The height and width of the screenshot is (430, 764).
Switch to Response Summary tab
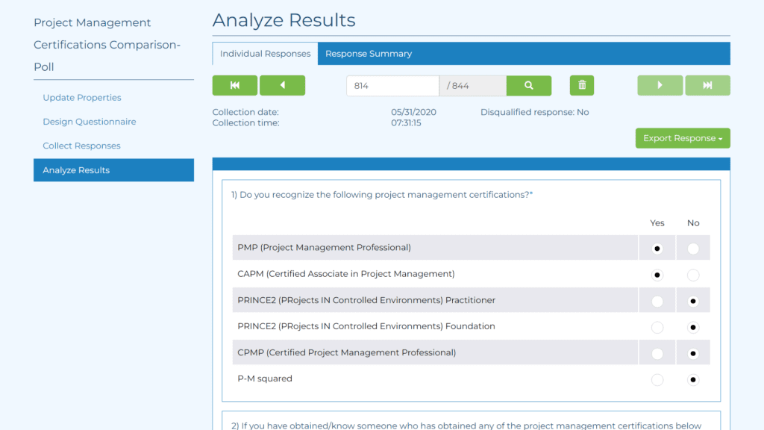coord(369,54)
